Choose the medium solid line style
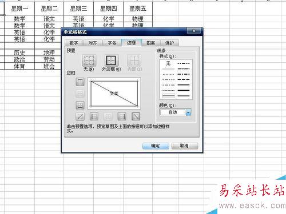Image resolution: width=286 pixels, height=214 pixels. (x=184, y=85)
